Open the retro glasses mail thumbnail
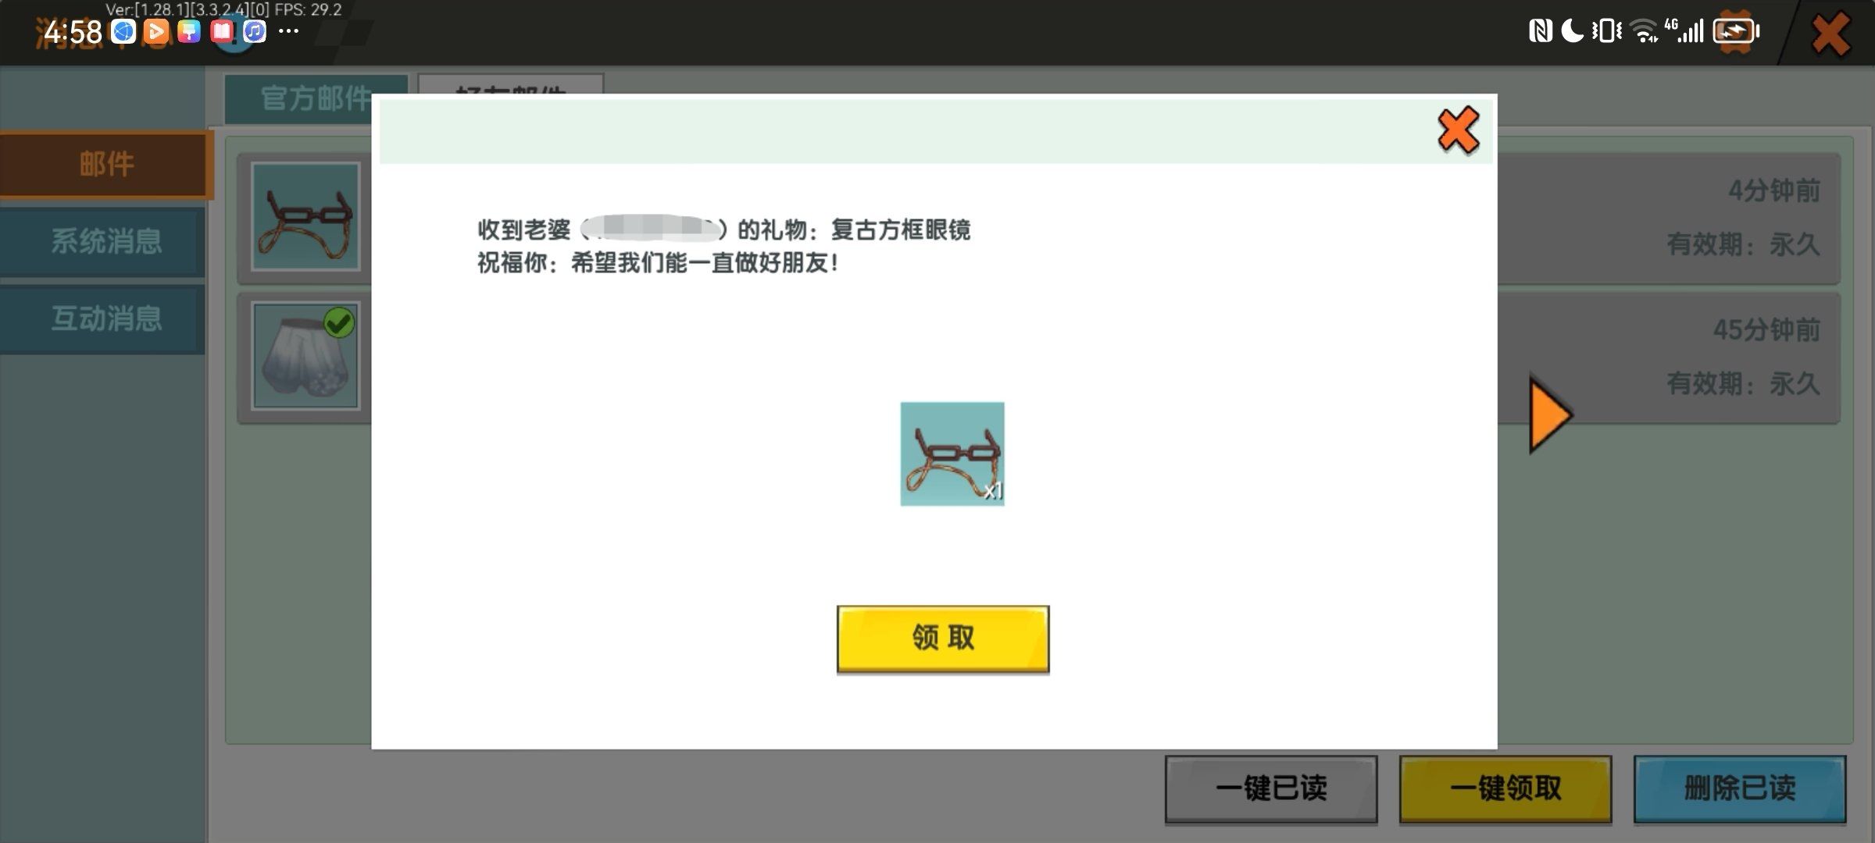This screenshot has width=1875, height=843. click(x=306, y=216)
